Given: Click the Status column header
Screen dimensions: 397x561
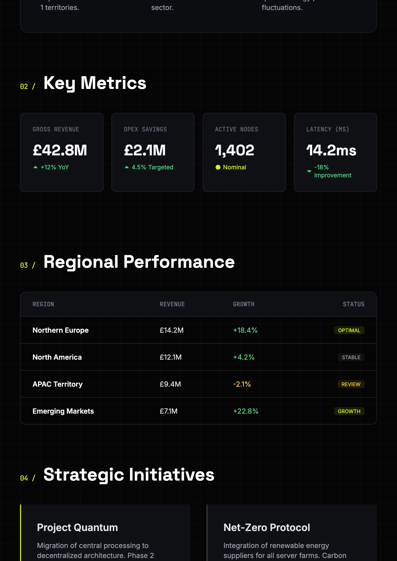Looking at the screenshot, I should coord(353,304).
